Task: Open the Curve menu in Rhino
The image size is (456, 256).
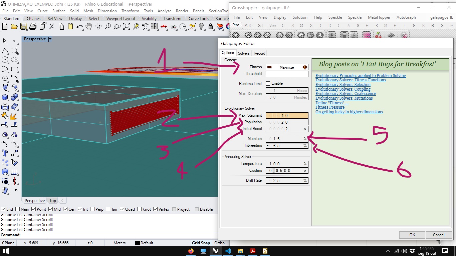Action: click(42, 11)
